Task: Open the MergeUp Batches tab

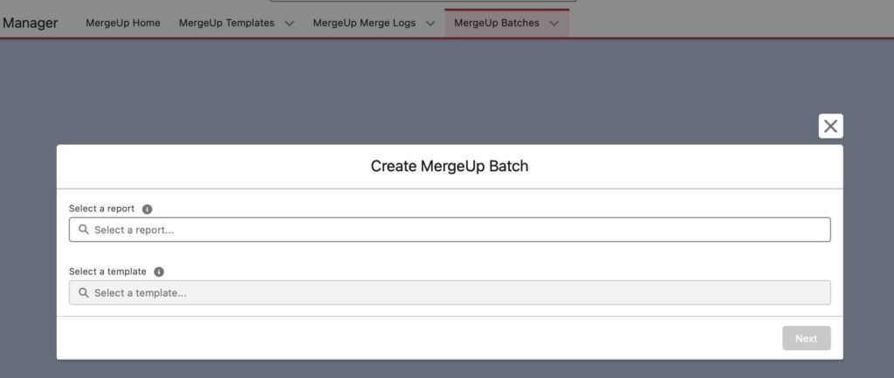Action: 497,24
